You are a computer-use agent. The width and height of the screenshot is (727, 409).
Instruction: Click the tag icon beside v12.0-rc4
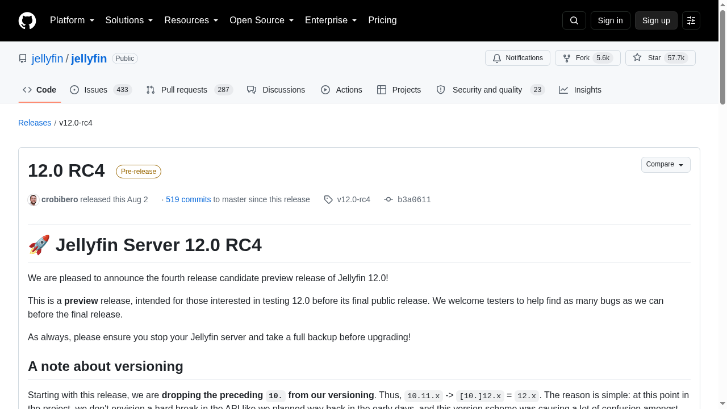point(328,200)
